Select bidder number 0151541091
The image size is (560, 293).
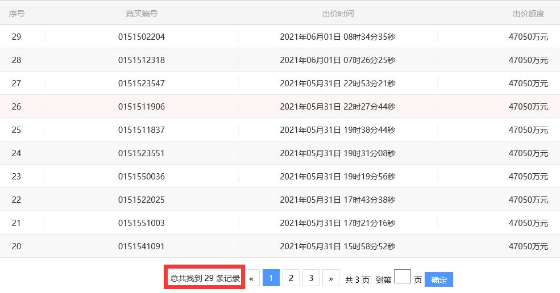[x=142, y=246]
